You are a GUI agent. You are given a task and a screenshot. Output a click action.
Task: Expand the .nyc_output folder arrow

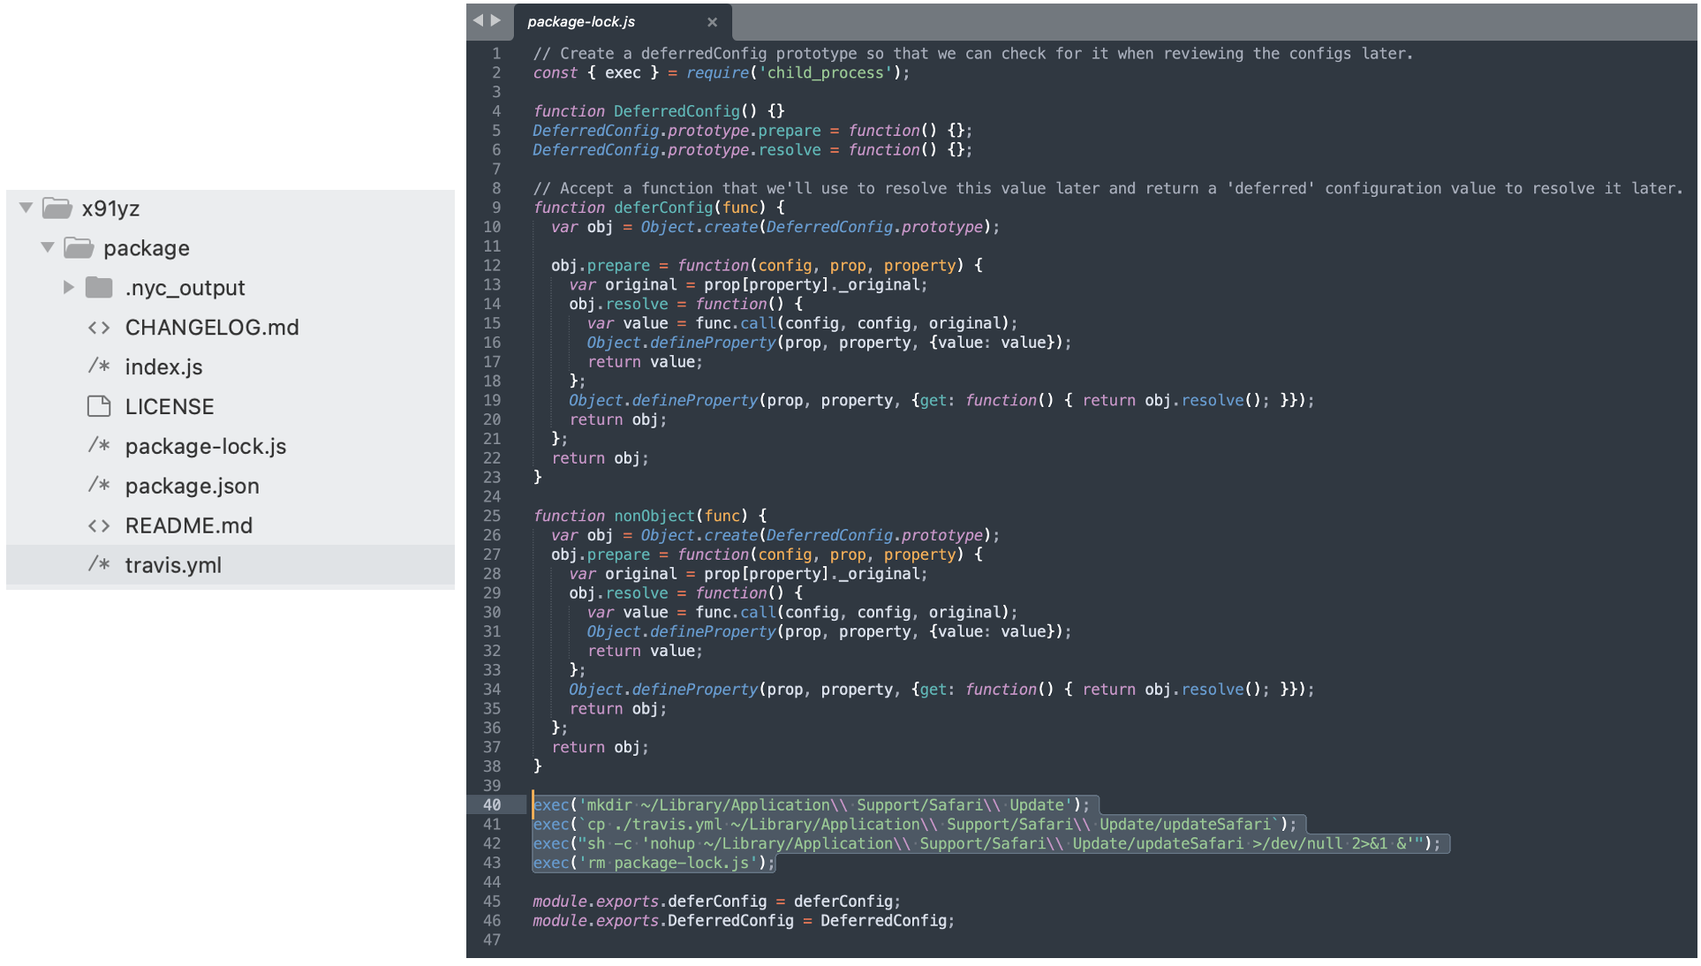(x=68, y=288)
